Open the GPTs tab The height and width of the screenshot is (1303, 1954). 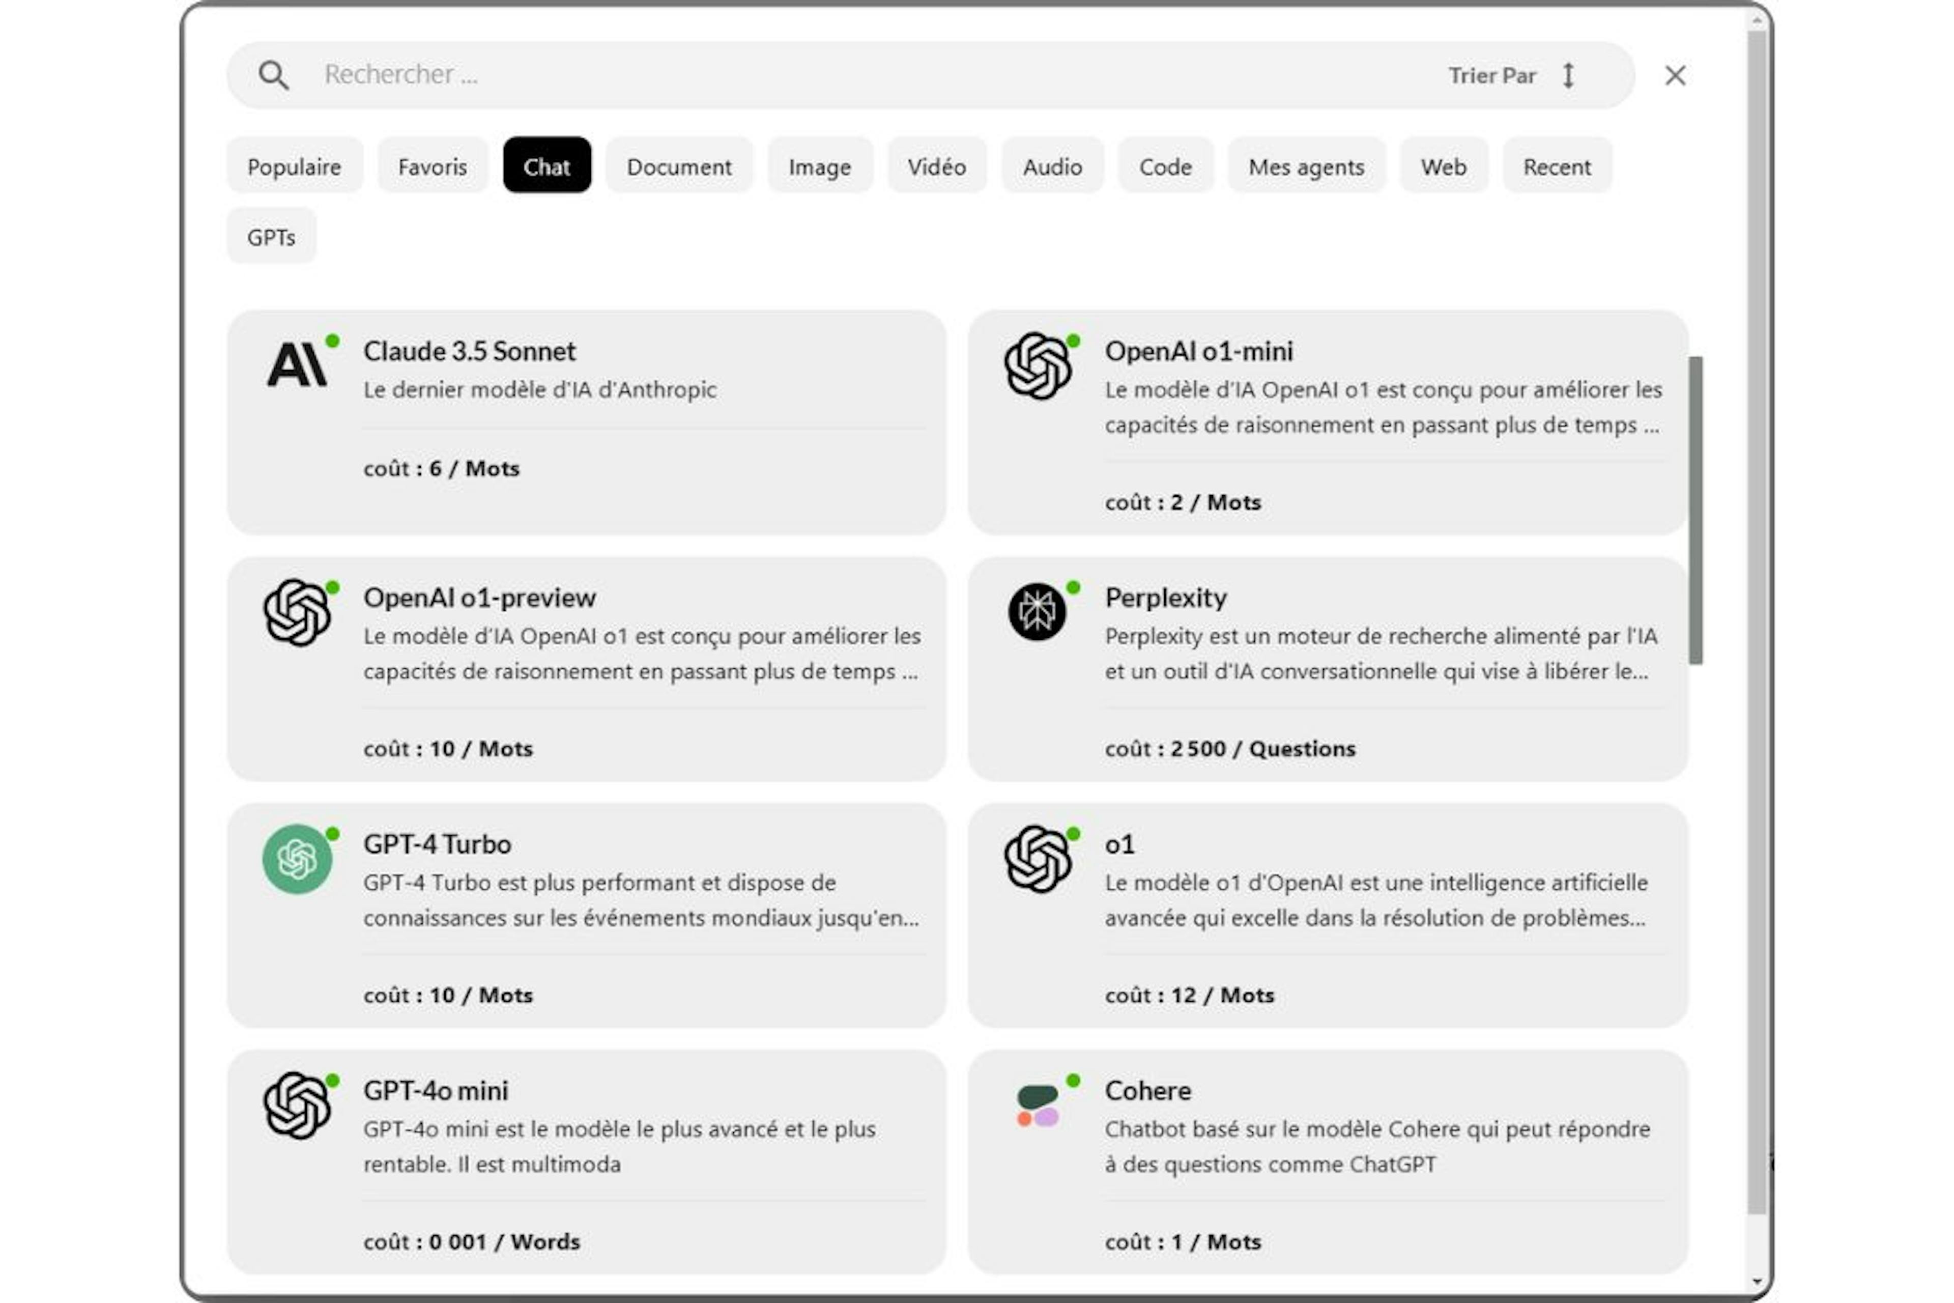click(x=272, y=237)
